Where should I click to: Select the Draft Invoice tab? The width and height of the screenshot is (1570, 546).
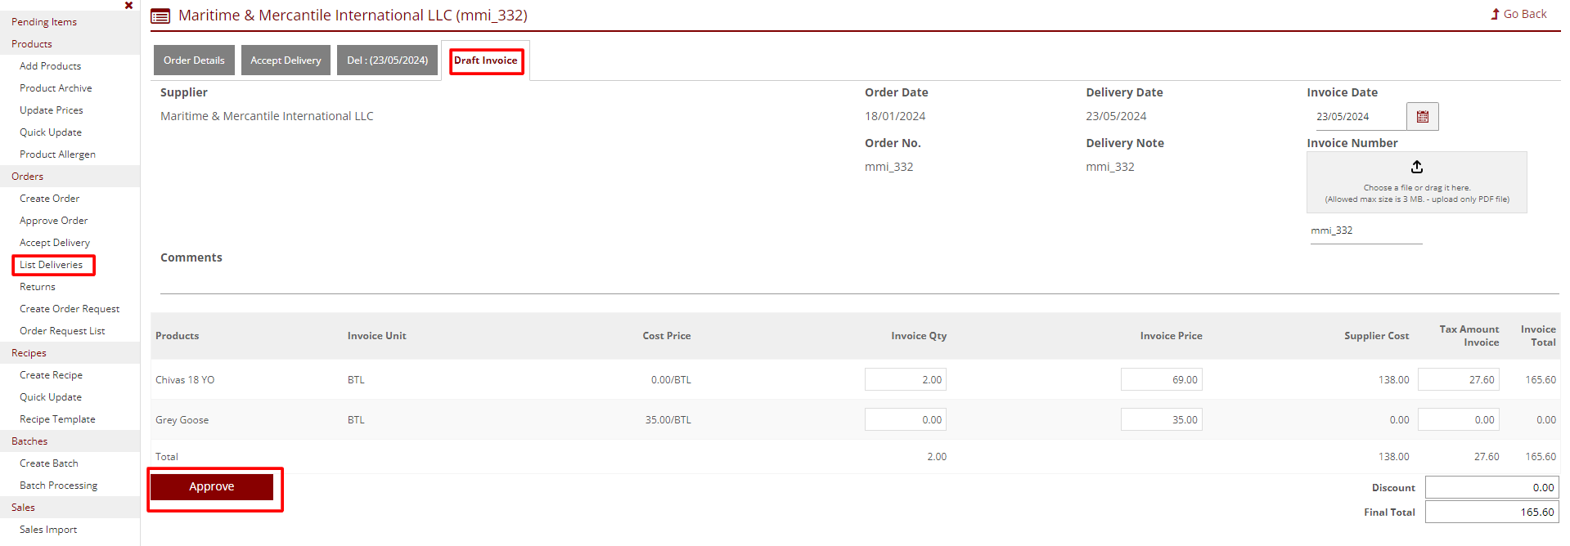point(486,60)
